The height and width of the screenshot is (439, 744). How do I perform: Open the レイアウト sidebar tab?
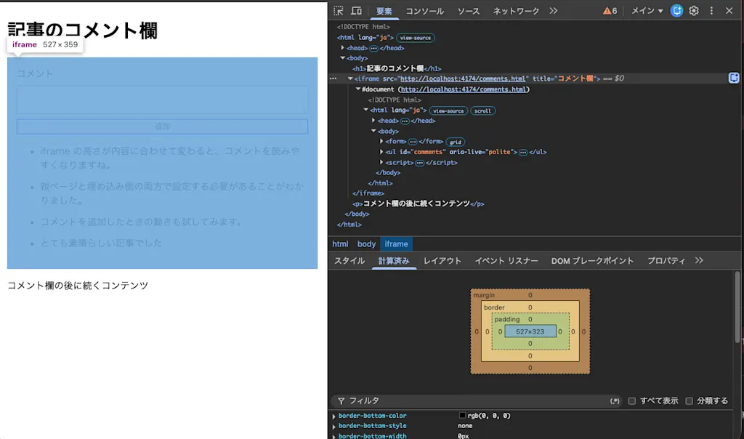click(442, 260)
